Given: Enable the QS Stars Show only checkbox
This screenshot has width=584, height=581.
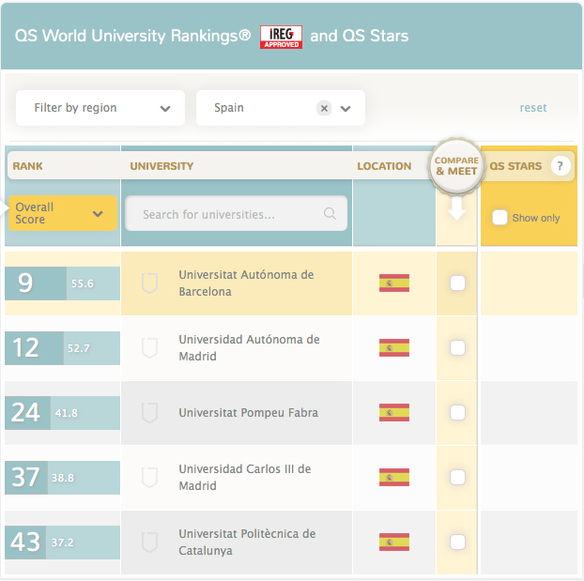Looking at the screenshot, I should pyautogui.click(x=499, y=218).
